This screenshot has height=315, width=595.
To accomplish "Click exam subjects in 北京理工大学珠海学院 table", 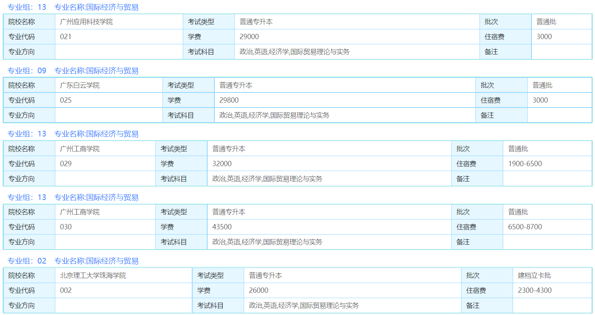I will pos(304,306).
